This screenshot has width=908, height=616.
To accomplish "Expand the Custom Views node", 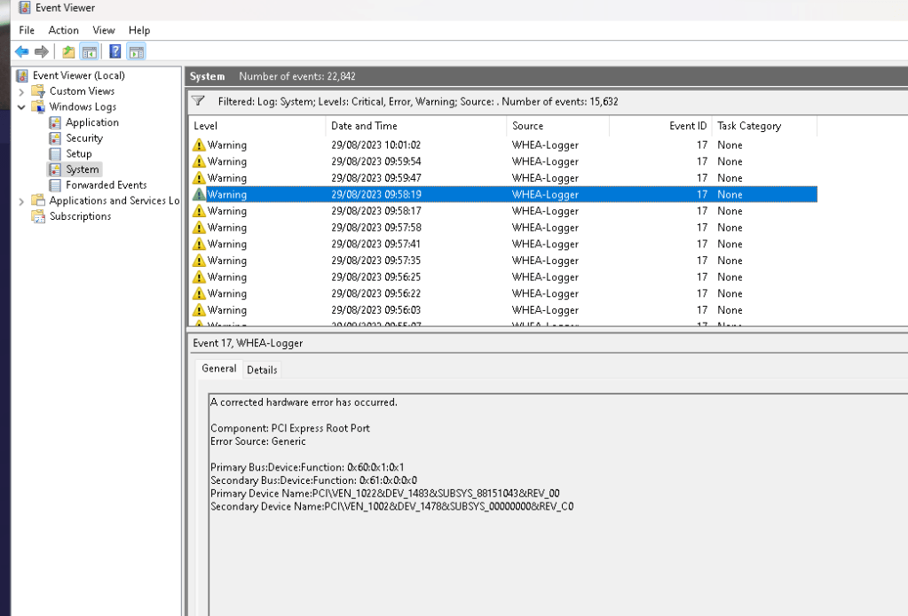I will (21, 92).
